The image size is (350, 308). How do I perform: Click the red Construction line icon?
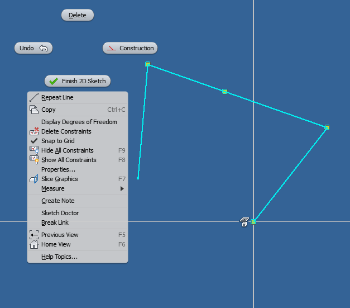click(112, 48)
